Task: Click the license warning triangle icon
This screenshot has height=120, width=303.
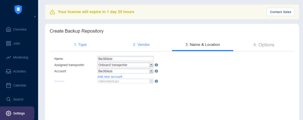Action: (x=52, y=12)
